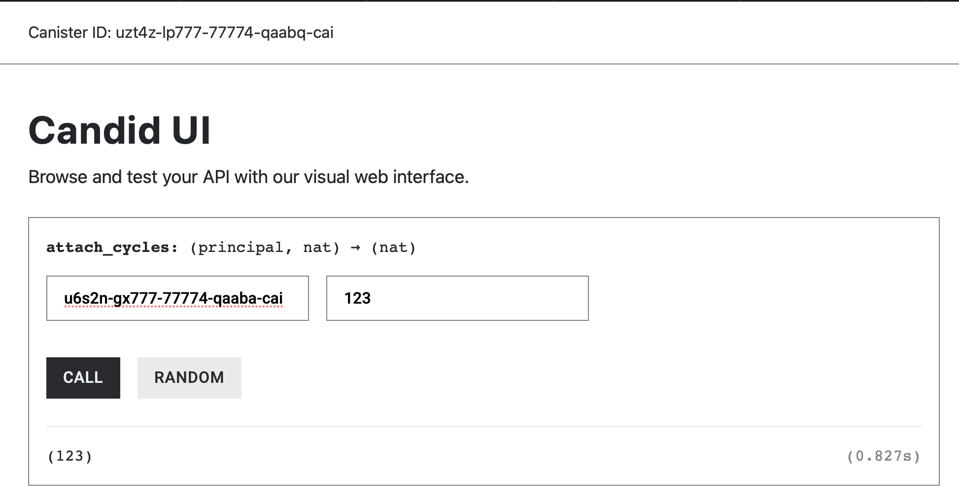Click the nat value 123
959x499 pixels.
click(x=358, y=298)
